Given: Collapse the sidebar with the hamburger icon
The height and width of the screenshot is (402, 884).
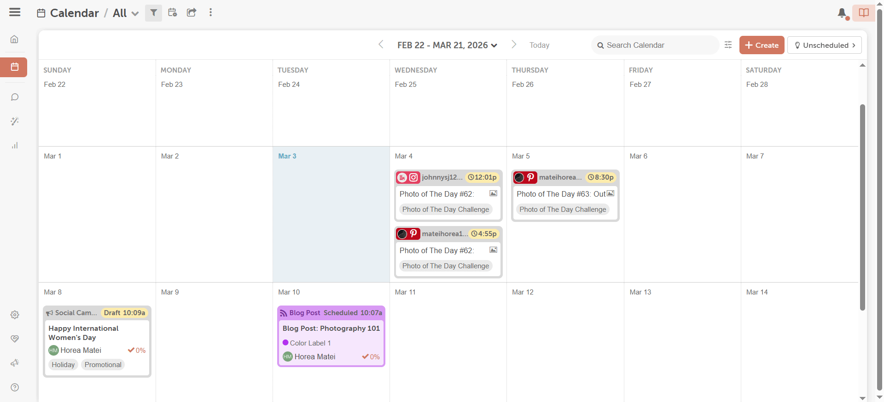Looking at the screenshot, I should [x=14, y=12].
